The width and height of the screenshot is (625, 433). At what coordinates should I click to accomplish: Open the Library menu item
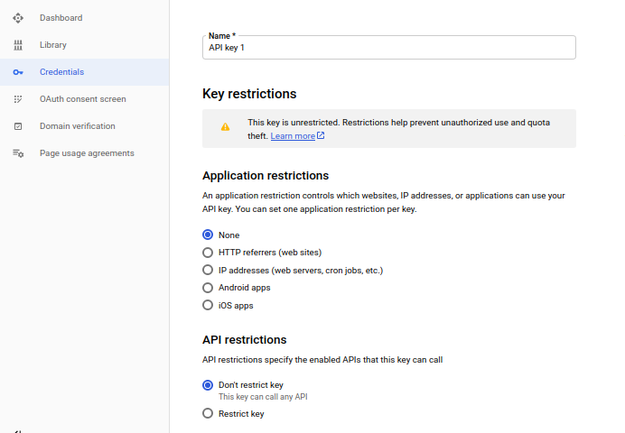(52, 45)
